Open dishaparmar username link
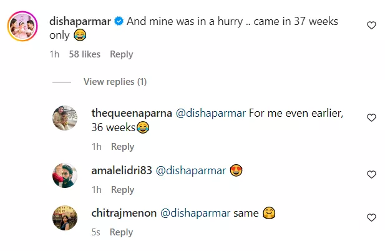Image resolution: width=385 pixels, height=251 pixels. click(79, 21)
